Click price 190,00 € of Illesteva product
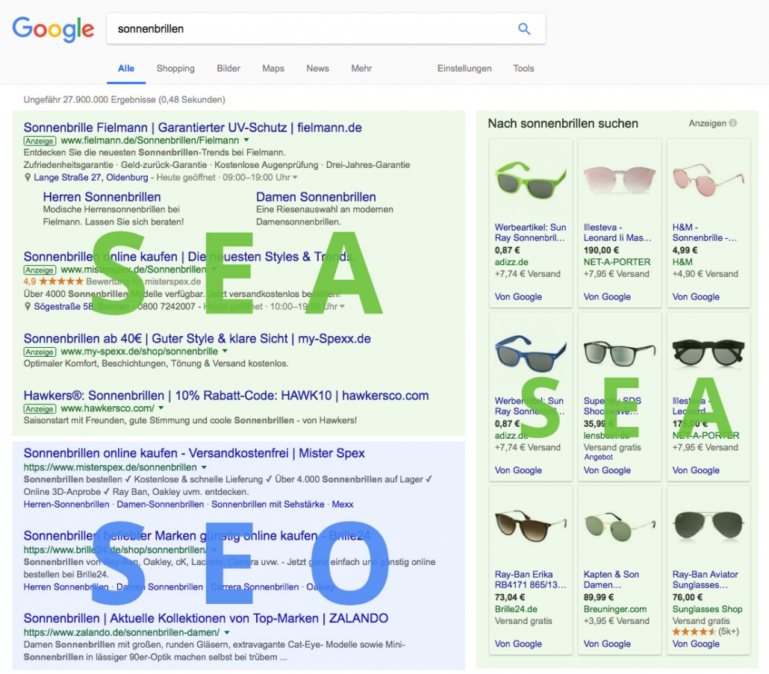Image resolution: width=769 pixels, height=674 pixels. coord(601,250)
